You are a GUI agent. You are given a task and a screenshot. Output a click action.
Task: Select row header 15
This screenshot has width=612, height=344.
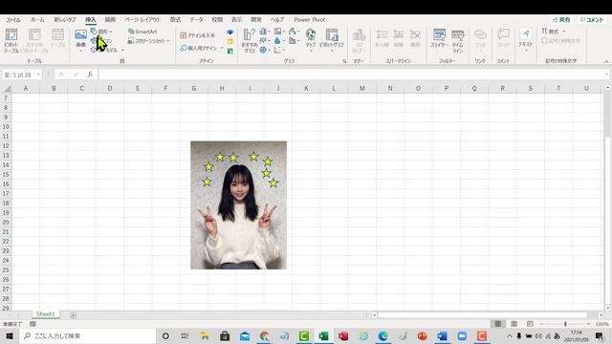pos(6,174)
